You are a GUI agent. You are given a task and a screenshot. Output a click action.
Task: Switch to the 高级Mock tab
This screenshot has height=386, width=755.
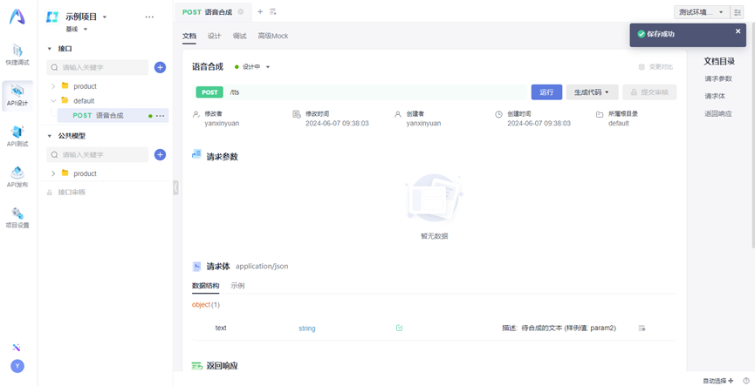click(x=273, y=36)
